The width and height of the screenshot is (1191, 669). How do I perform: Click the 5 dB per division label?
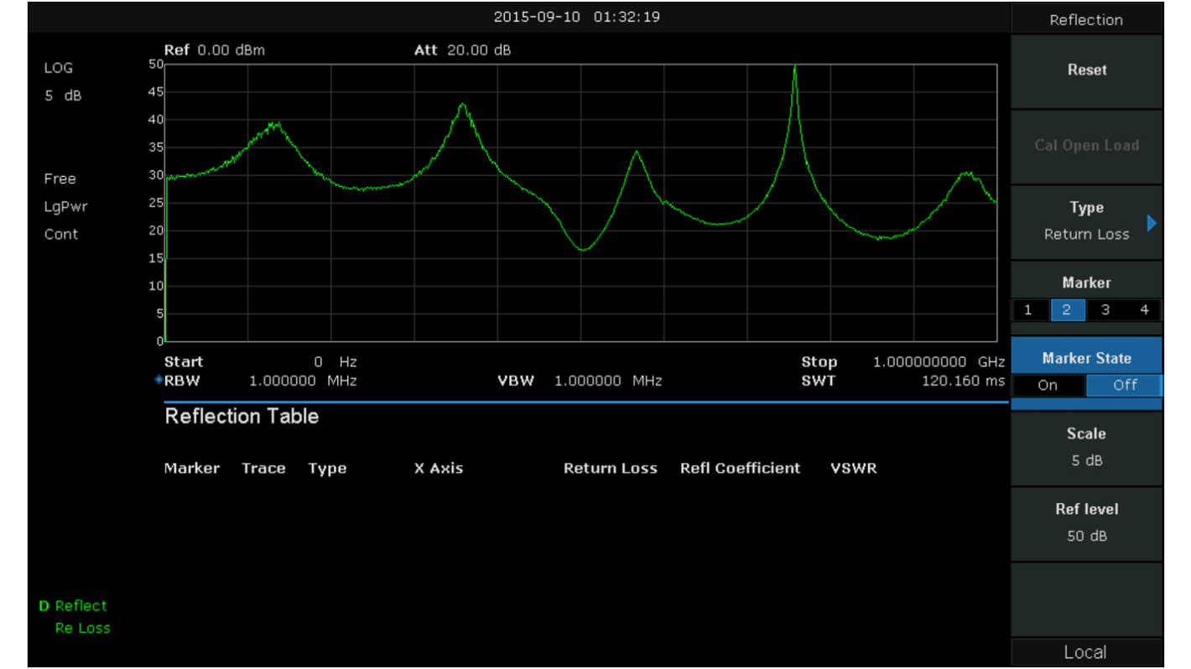click(63, 96)
